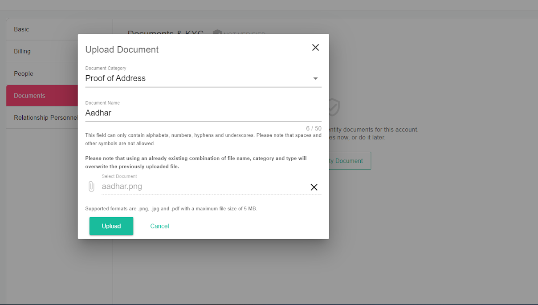The width and height of the screenshot is (538, 305).
Task: Click the dropdown arrow beside Proof of Address
Action: click(x=316, y=78)
